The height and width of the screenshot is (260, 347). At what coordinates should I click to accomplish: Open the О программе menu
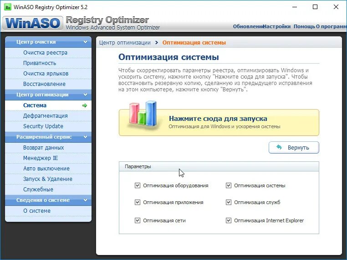(331, 26)
